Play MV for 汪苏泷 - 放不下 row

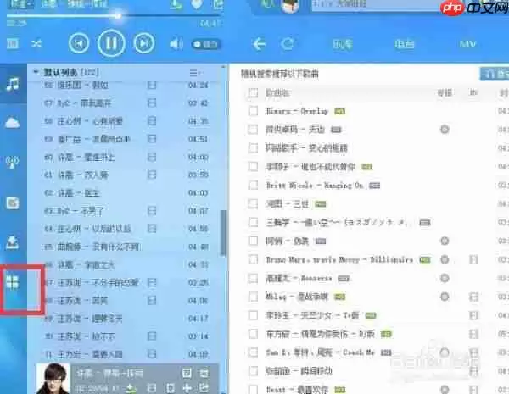click(x=152, y=336)
